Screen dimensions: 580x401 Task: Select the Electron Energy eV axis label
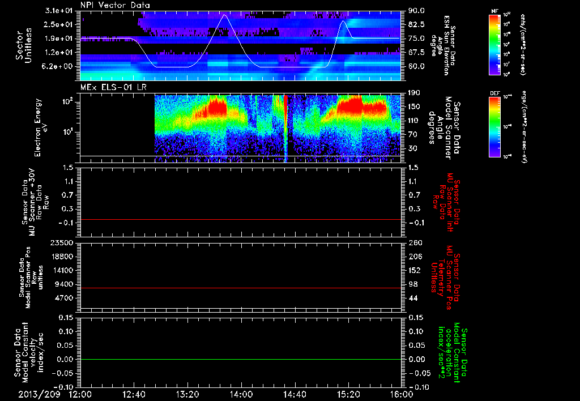click(x=40, y=127)
